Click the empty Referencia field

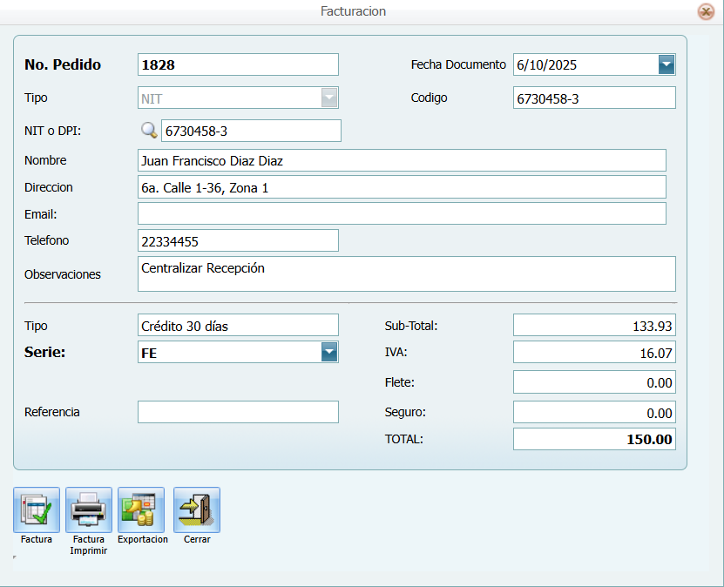pyautogui.click(x=238, y=412)
